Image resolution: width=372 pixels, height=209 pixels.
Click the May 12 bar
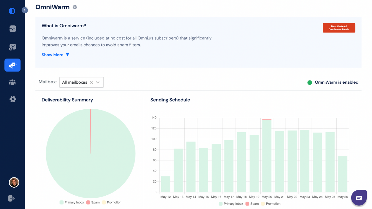coord(166,184)
